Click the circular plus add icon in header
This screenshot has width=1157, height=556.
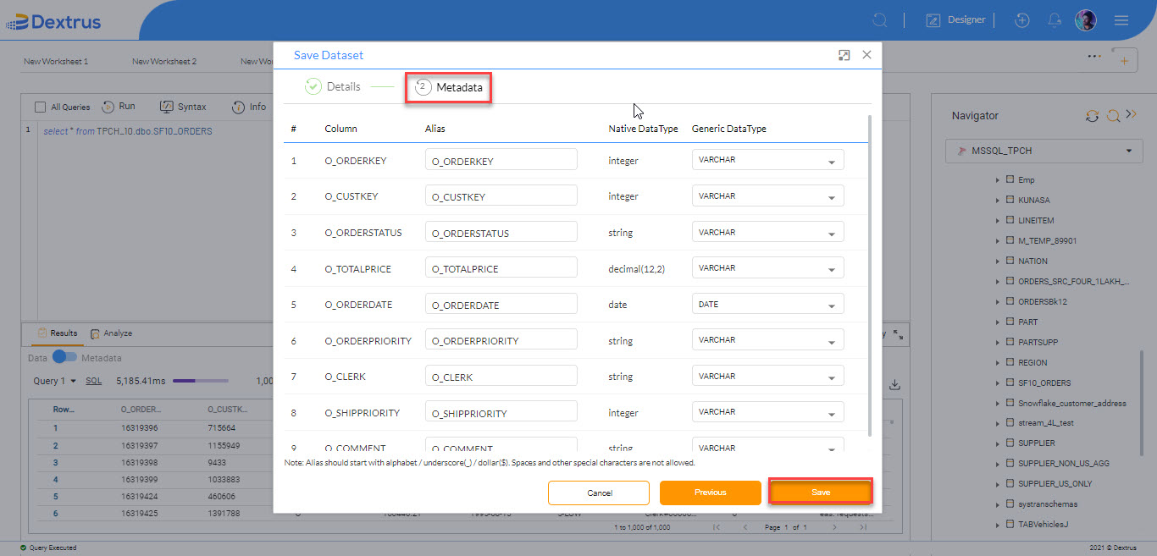1022,19
